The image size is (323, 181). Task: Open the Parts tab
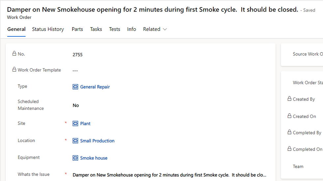pos(77,29)
